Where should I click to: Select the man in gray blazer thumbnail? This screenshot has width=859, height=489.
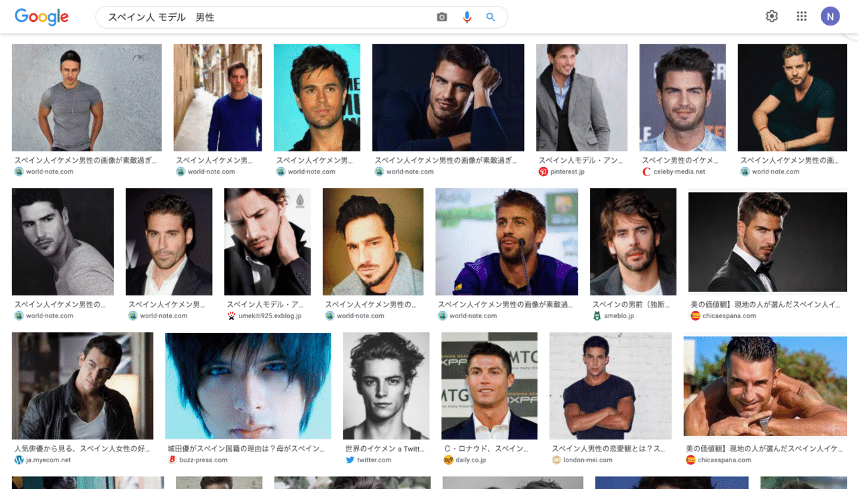[582, 98]
